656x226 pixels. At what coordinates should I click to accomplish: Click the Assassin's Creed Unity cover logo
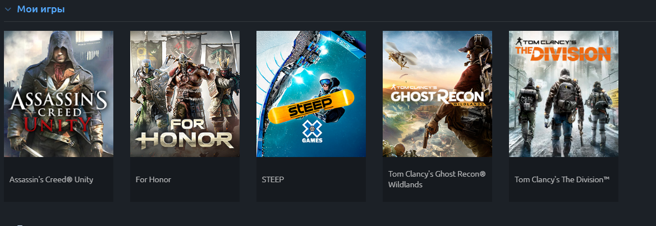(58, 112)
